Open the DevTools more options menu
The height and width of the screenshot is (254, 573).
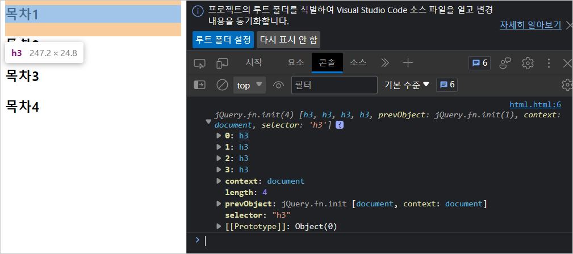(549, 63)
